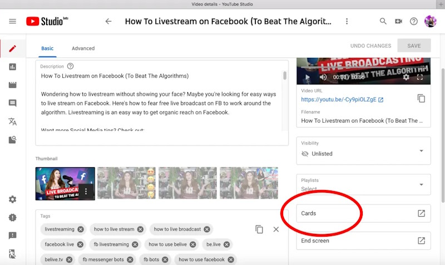Click the Description help question mark

point(71,66)
